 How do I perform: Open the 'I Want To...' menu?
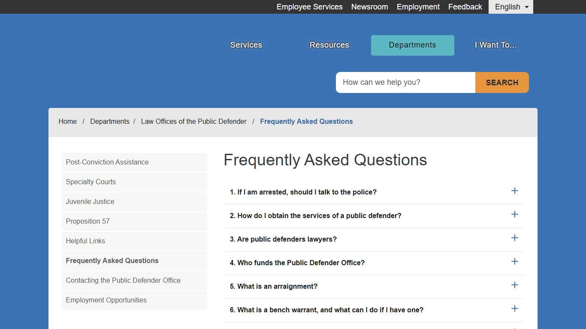495,45
